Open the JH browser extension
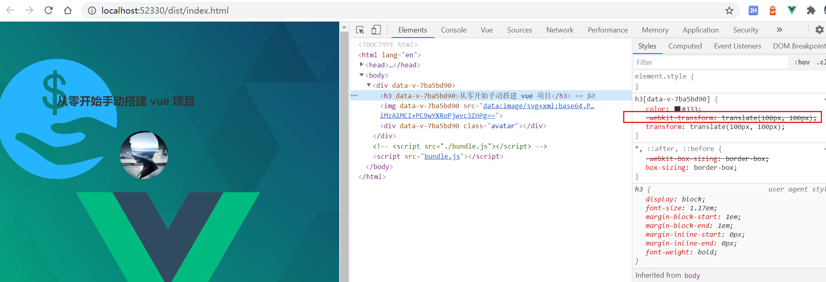The image size is (826, 282). tap(753, 11)
